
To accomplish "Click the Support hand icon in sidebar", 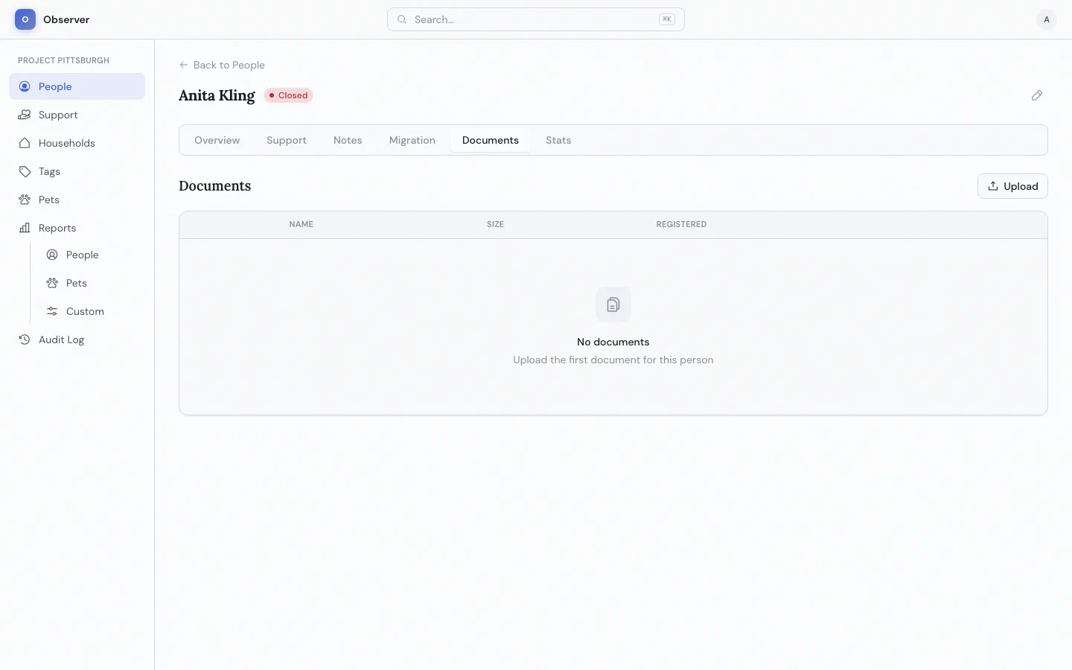I will point(25,115).
